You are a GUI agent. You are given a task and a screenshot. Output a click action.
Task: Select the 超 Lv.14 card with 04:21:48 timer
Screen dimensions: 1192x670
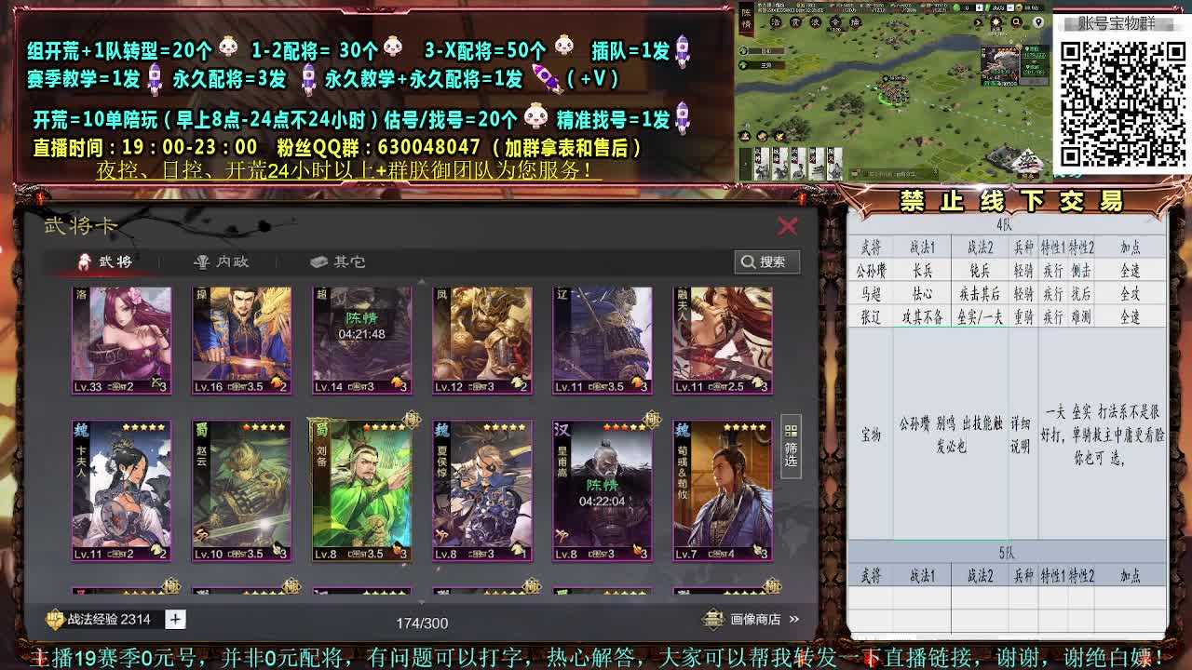[x=362, y=340]
